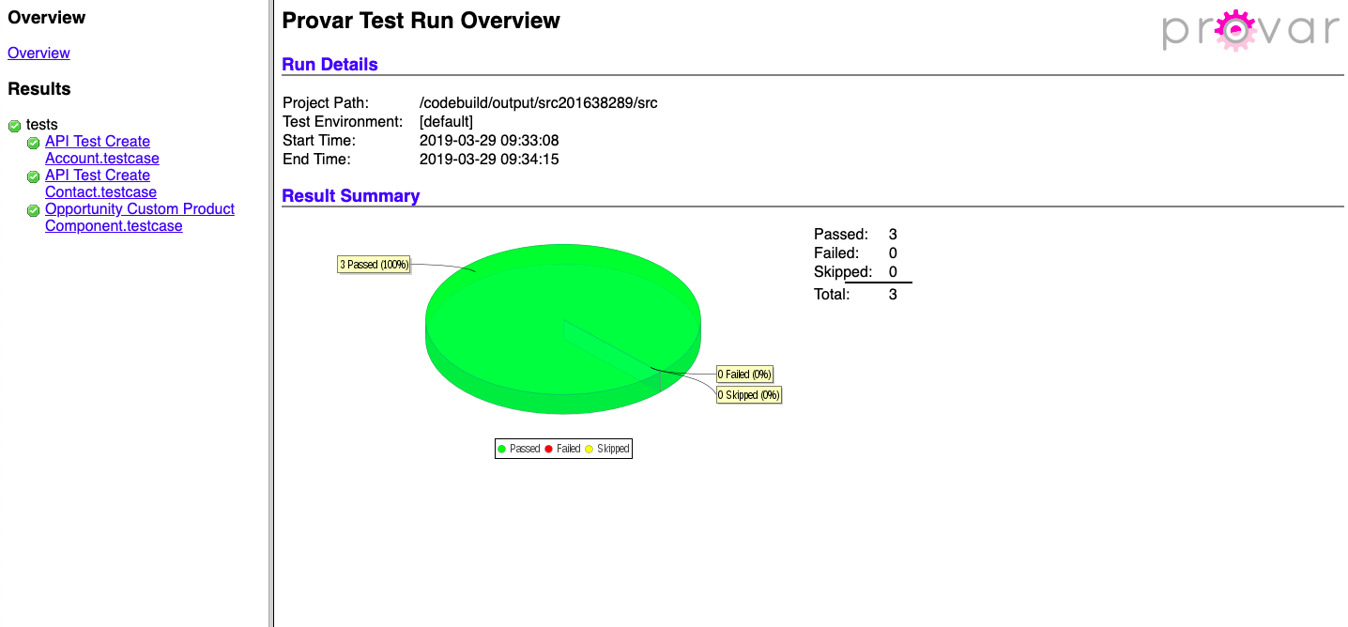The image size is (1348, 627).
Task: Click the Provar Test Run Overview title
Action: tap(421, 21)
